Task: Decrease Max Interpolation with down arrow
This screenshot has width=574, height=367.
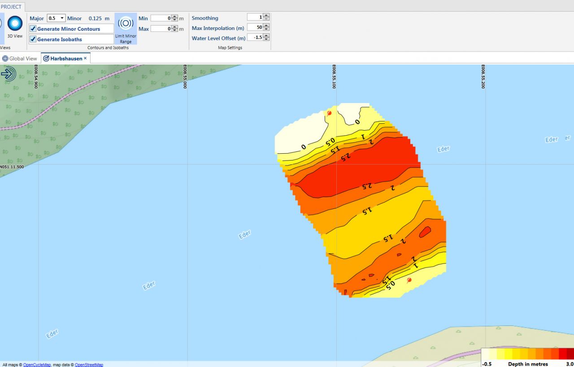Action: click(266, 30)
